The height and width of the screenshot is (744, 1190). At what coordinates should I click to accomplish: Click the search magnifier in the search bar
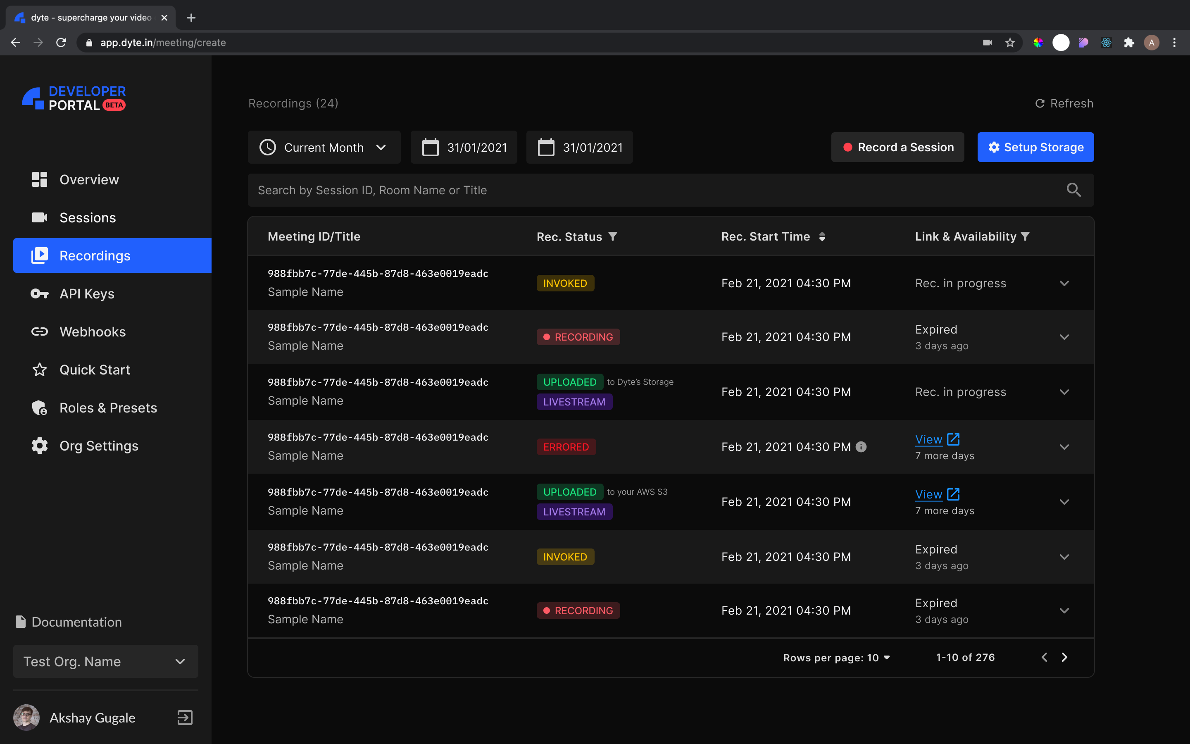pyautogui.click(x=1073, y=190)
